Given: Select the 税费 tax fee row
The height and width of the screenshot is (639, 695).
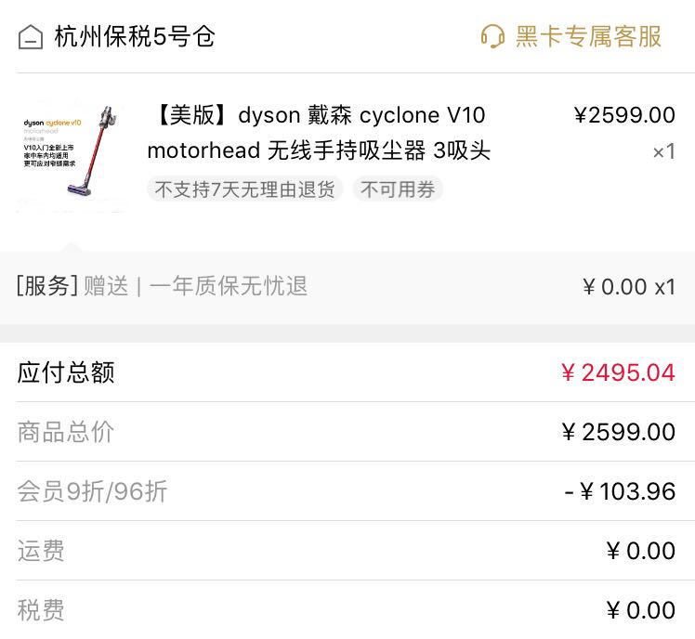Looking at the screenshot, I should pos(347,610).
